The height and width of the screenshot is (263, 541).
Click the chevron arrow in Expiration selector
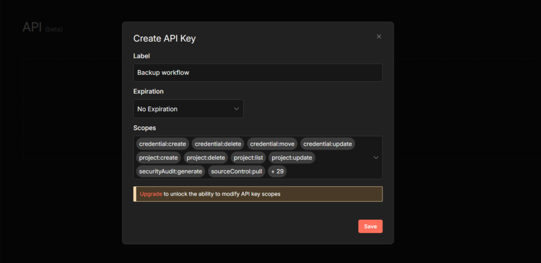(x=236, y=109)
